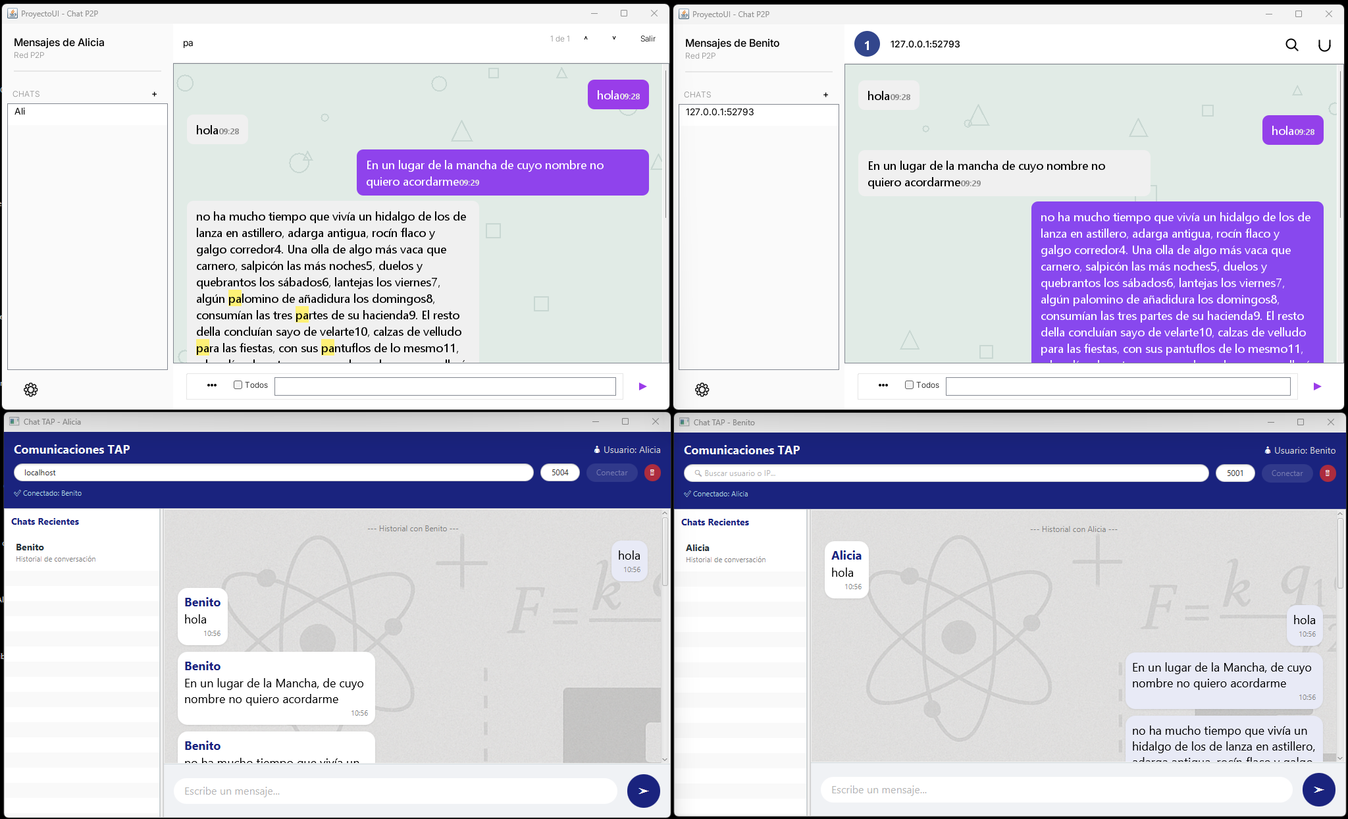Go to previous search result with up arrow
Image resolution: width=1348 pixels, height=819 pixels.
(585, 39)
